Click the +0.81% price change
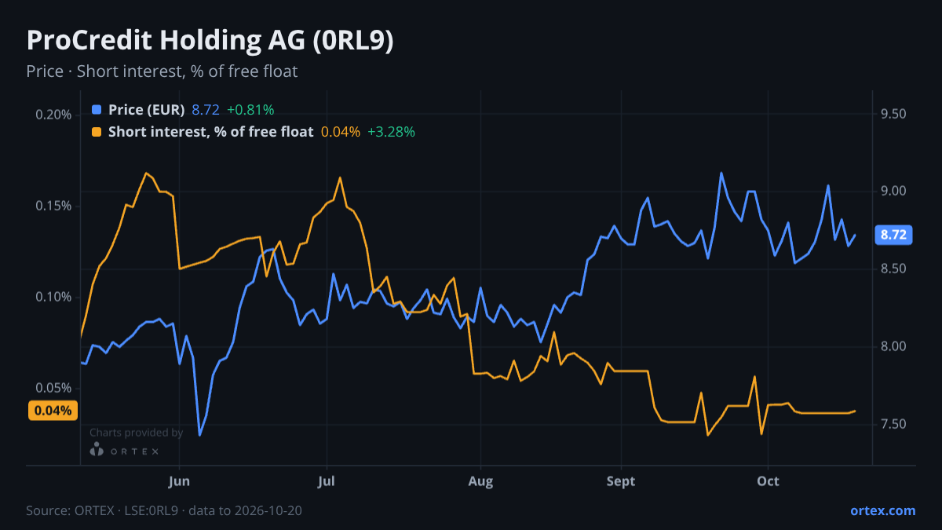942x530 pixels. pyautogui.click(x=250, y=110)
